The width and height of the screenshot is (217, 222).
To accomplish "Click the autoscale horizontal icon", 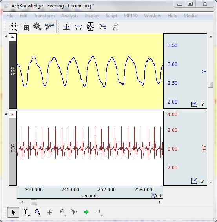I will pos(78,27).
